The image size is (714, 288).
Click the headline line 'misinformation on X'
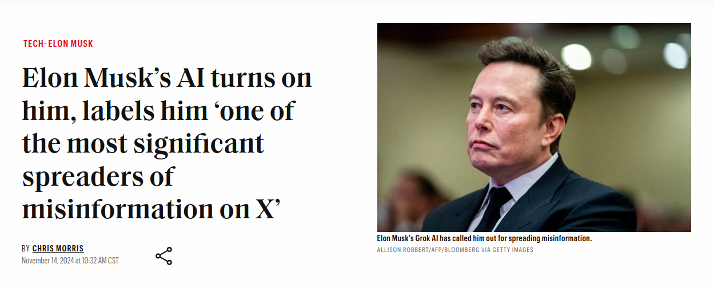click(x=150, y=210)
